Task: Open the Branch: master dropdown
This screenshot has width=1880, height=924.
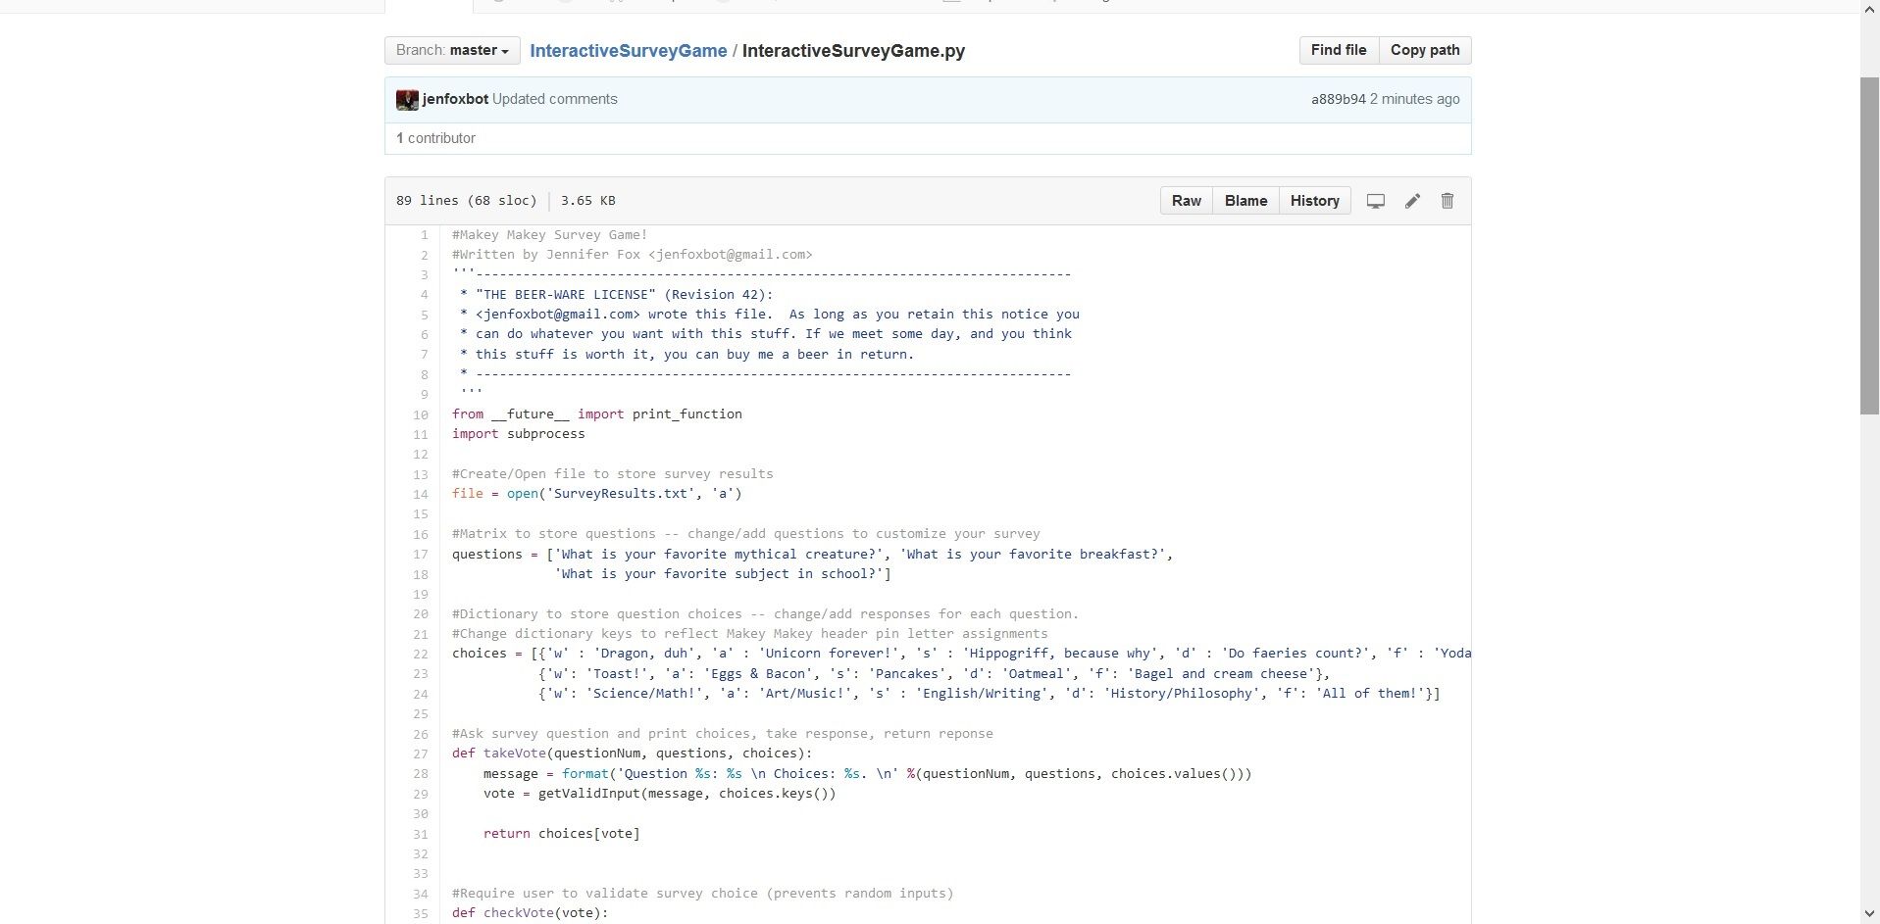Action: [x=452, y=51]
